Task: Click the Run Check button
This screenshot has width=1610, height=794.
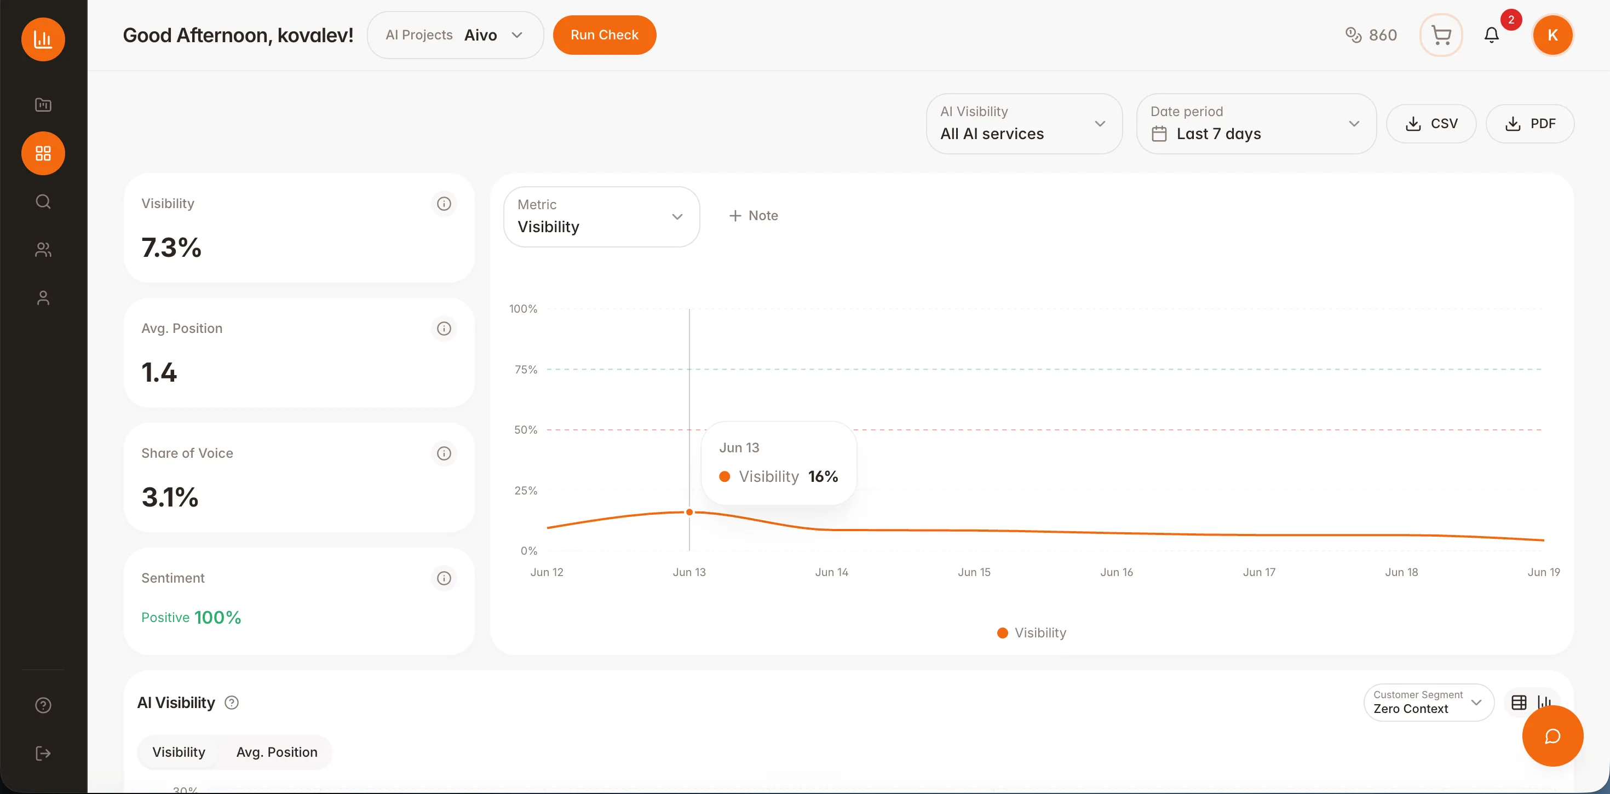Action: (x=605, y=35)
